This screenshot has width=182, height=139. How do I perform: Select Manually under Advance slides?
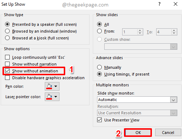tap(99, 67)
